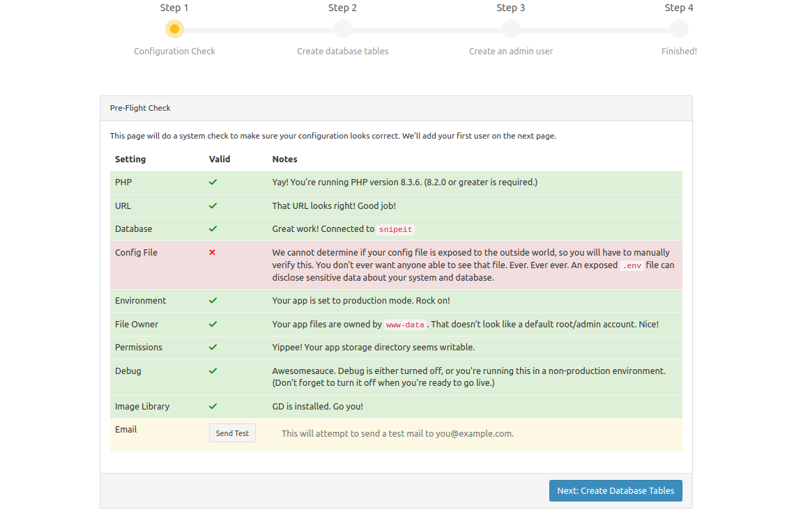Select the Step 3 wizard circle
Image resolution: width=794 pixels, height=521 pixels.
point(511,29)
